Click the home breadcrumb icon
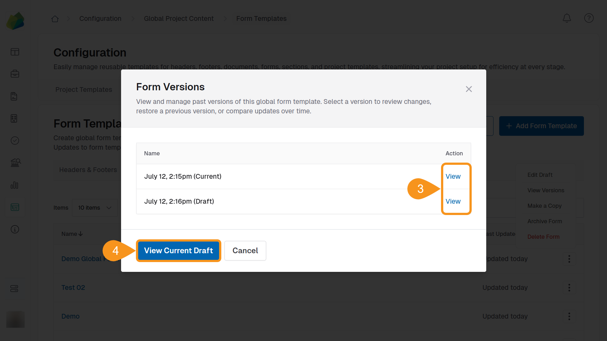The height and width of the screenshot is (341, 607). coord(55,19)
